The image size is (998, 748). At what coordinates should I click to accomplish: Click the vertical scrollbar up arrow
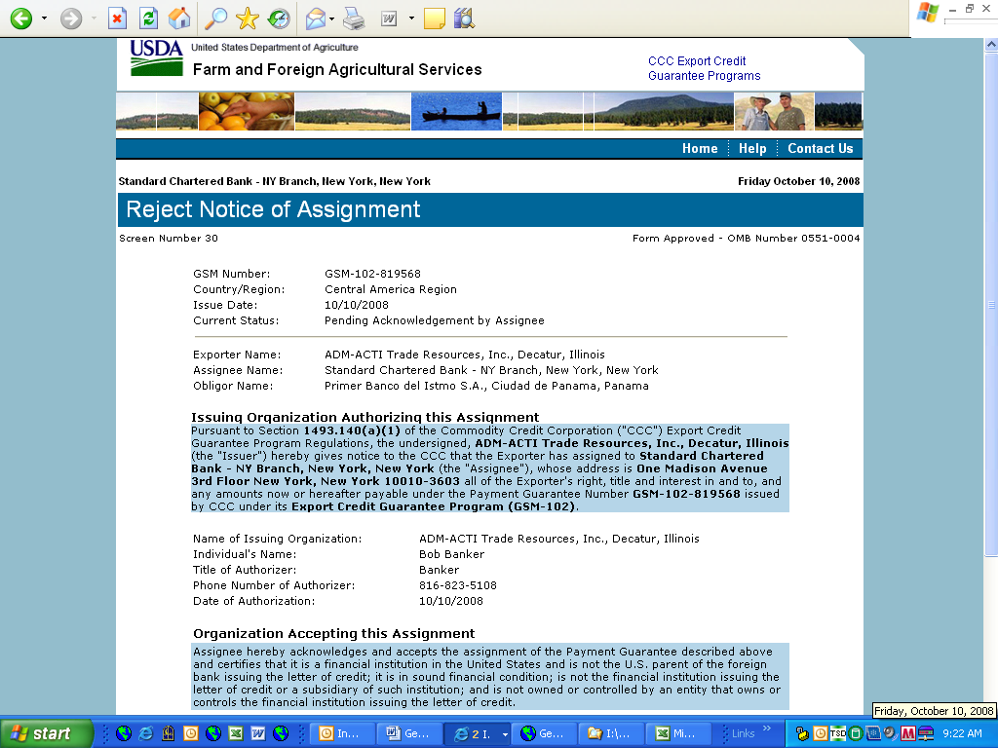991,45
